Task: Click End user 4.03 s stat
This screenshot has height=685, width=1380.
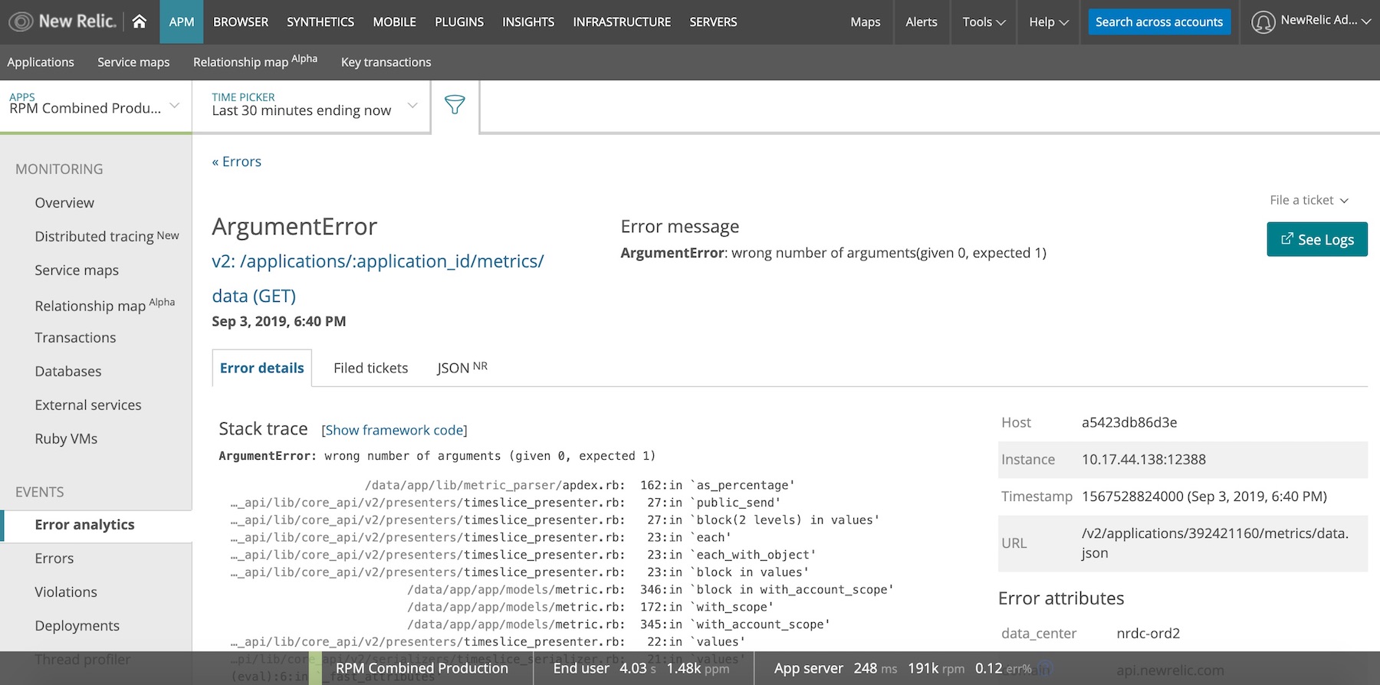Action: [604, 668]
